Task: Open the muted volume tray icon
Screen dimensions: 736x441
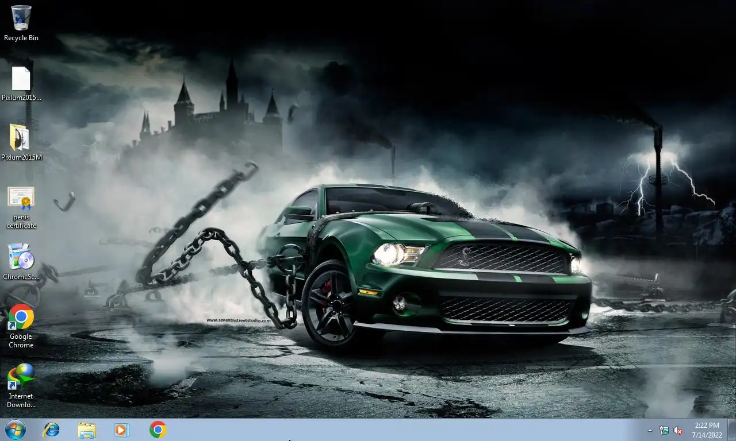Action: [x=678, y=430]
